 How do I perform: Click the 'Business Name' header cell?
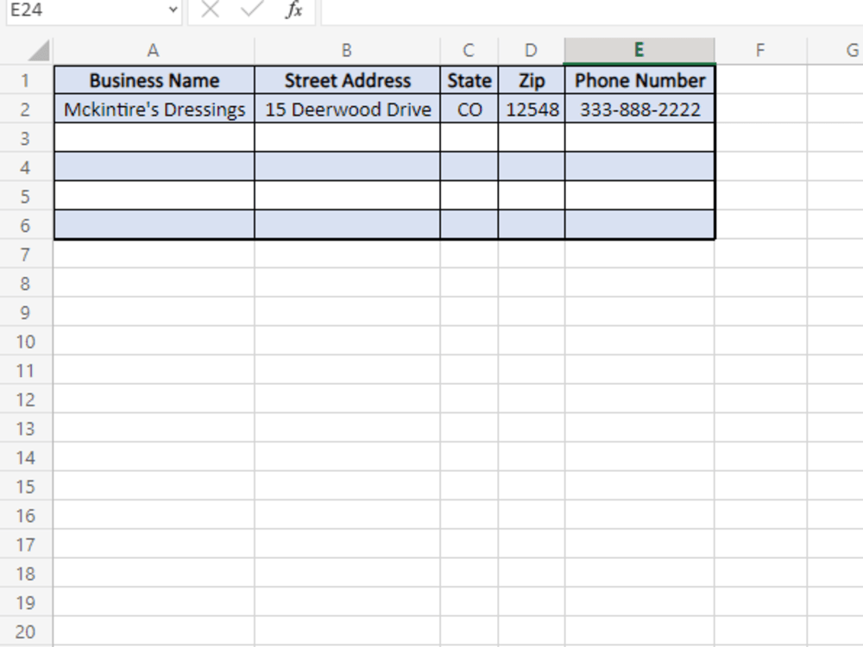154,80
